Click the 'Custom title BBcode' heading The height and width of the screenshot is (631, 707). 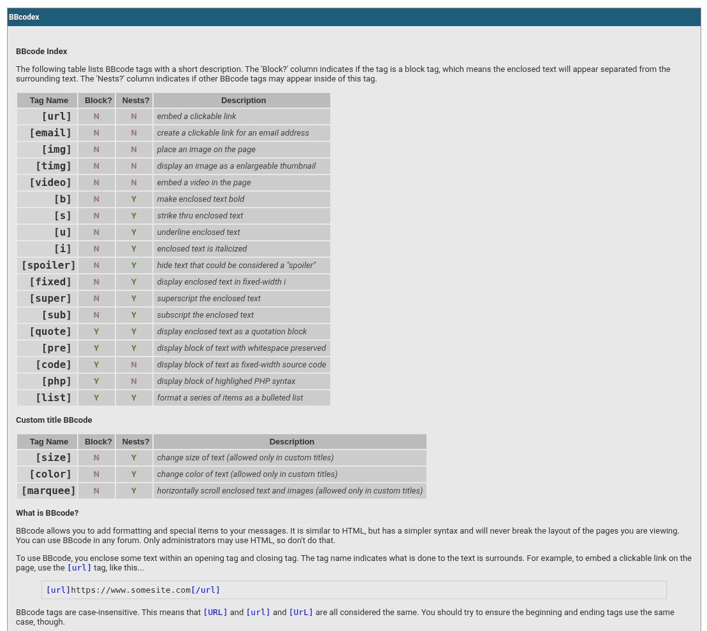[x=54, y=420]
